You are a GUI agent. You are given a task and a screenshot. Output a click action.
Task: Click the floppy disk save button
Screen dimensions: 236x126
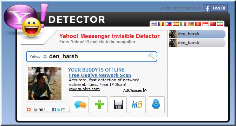118,105
